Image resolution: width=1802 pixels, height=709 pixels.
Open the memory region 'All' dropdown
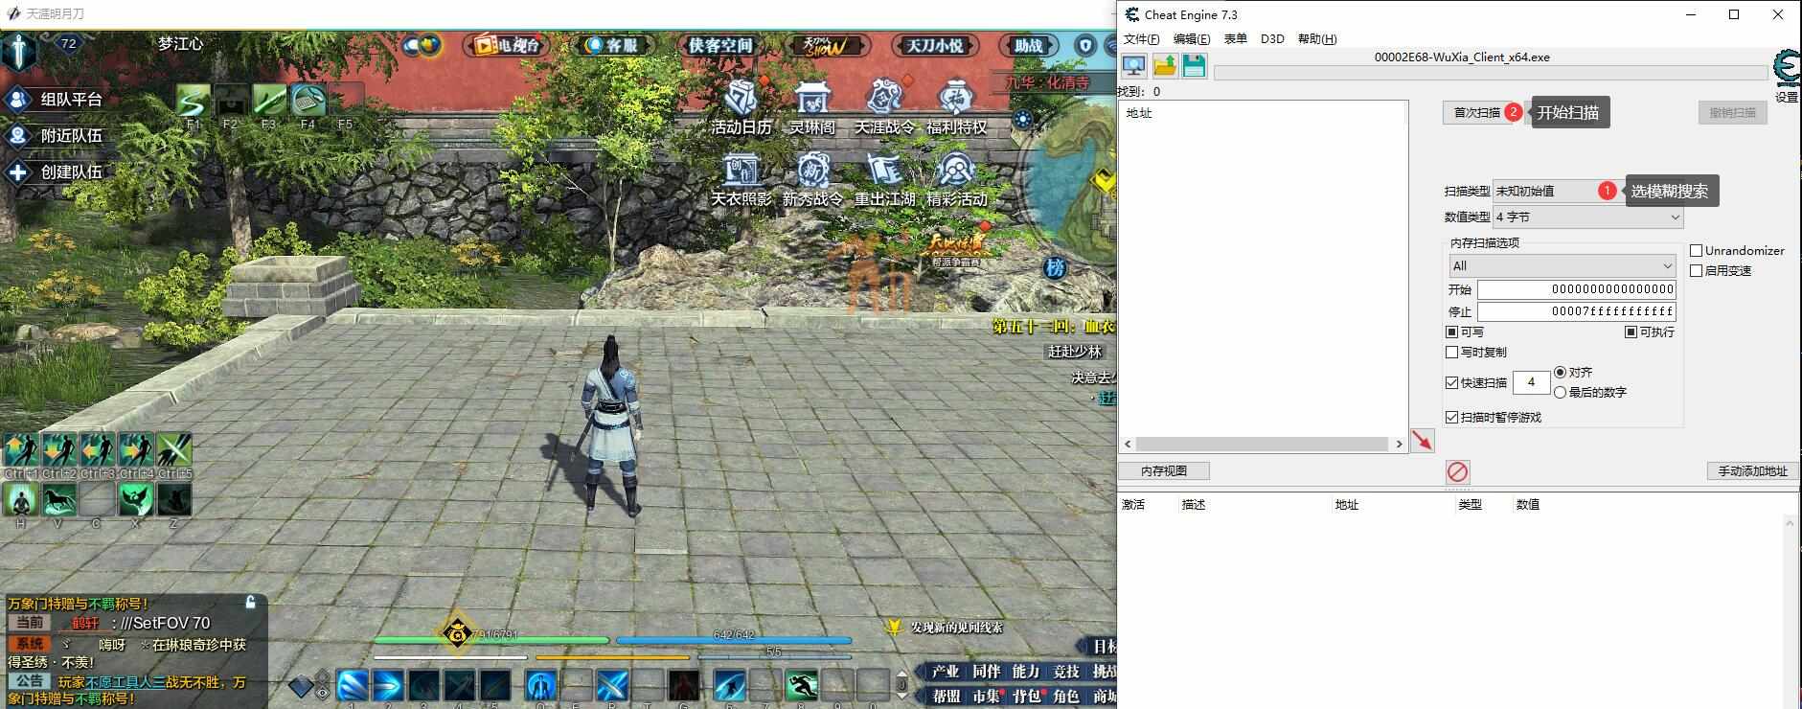(x=1562, y=265)
